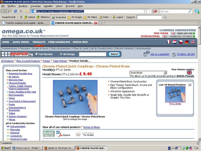Viewport: 201px width, 151px height.
Task: Open the Modifica menu
Action: pyautogui.click(x=11, y=6)
